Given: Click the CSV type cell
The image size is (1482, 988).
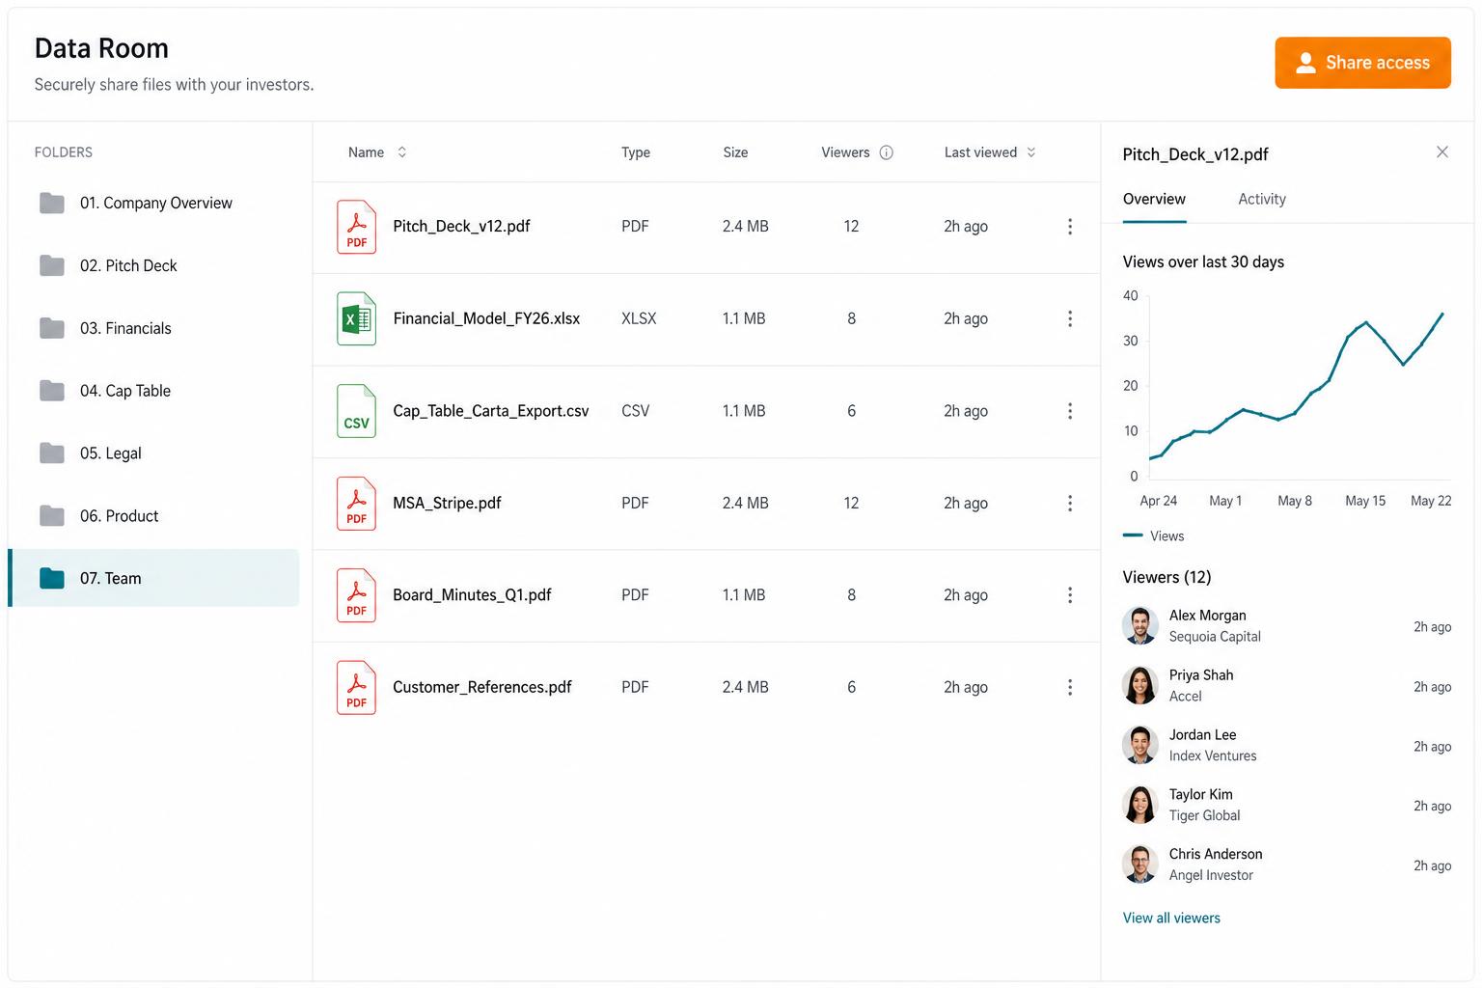Looking at the screenshot, I should [635, 411].
